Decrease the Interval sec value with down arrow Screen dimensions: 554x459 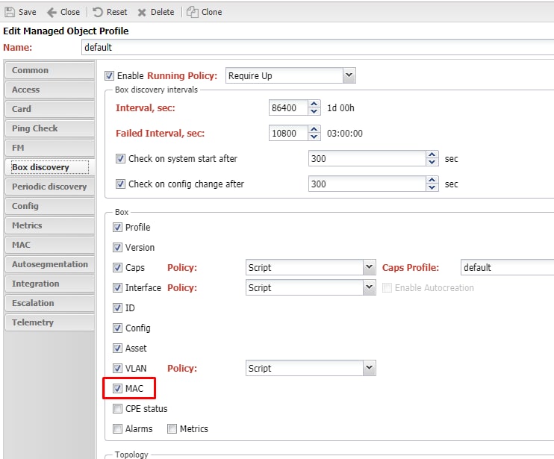pyautogui.click(x=314, y=111)
